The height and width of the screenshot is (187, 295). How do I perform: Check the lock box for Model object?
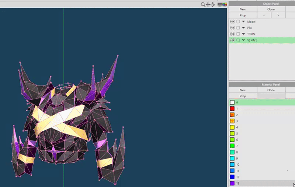pyautogui.click(x=238, y=22)
